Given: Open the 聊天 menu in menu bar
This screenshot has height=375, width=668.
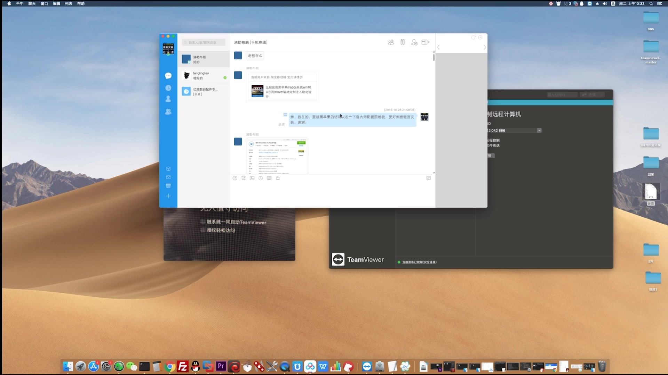Looking at the screenshot, I should [32, 3].
